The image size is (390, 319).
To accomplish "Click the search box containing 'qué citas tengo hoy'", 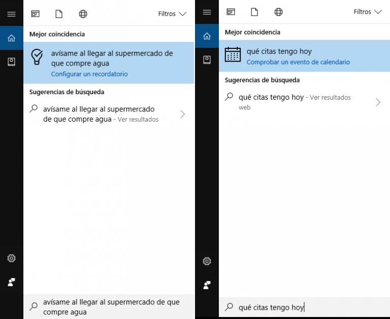I will 305,307.
